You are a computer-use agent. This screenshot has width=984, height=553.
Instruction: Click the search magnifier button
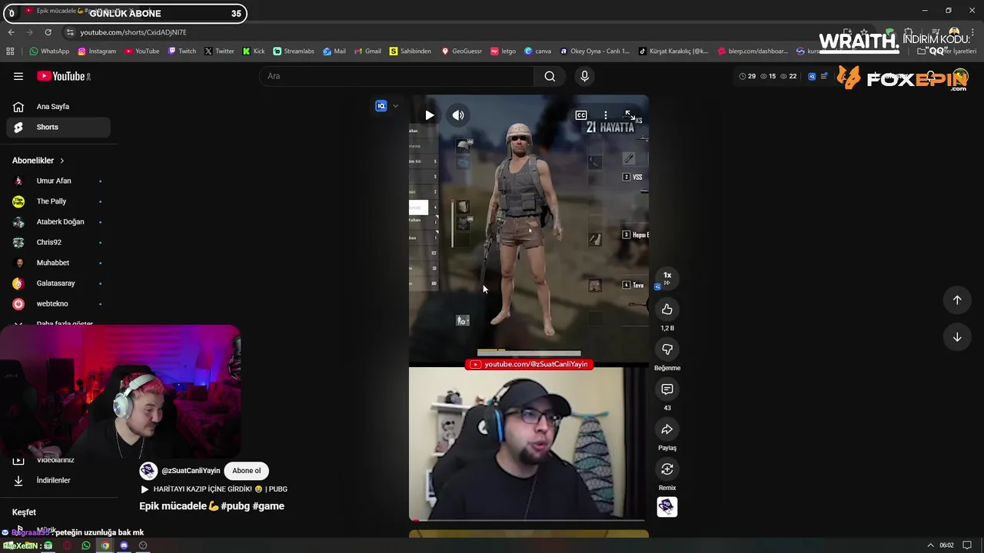pyautogui.click(x=550, y=76)
